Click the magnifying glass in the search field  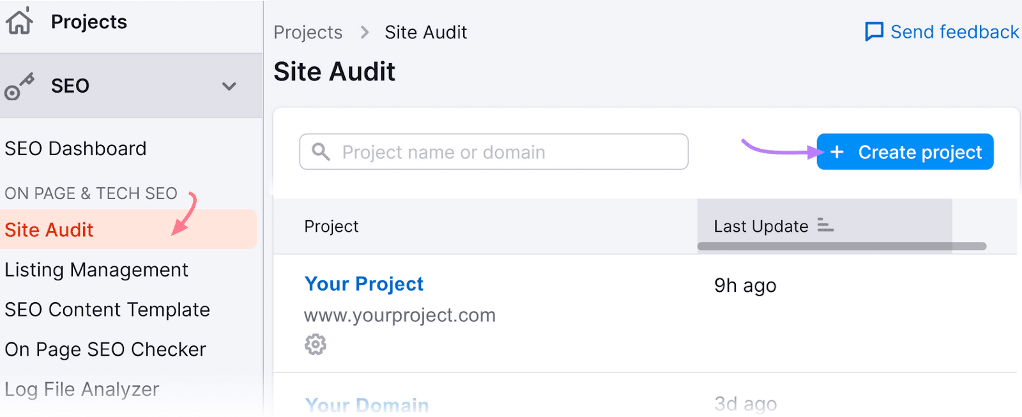pyautogui.click(x=321, y=152)
